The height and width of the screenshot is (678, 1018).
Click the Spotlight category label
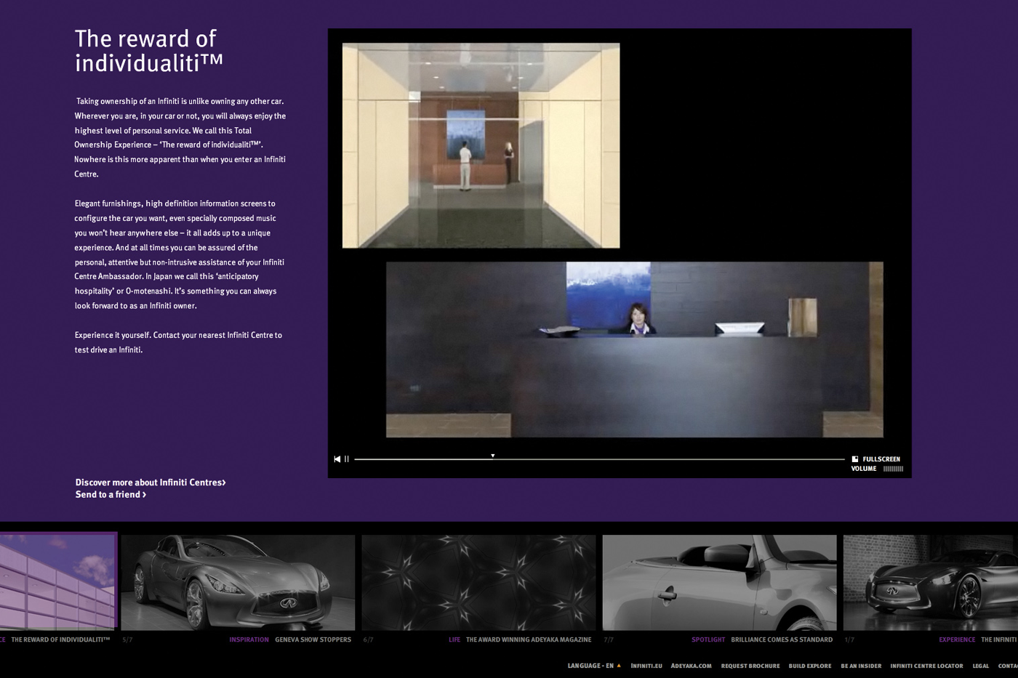(x=708, y=640)
